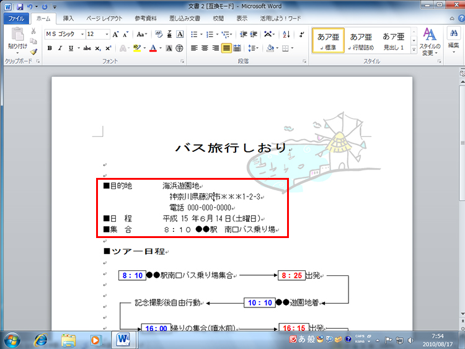Apply strikethrough formatting
This screenshot has height=349, width=465.
point(87,48)
